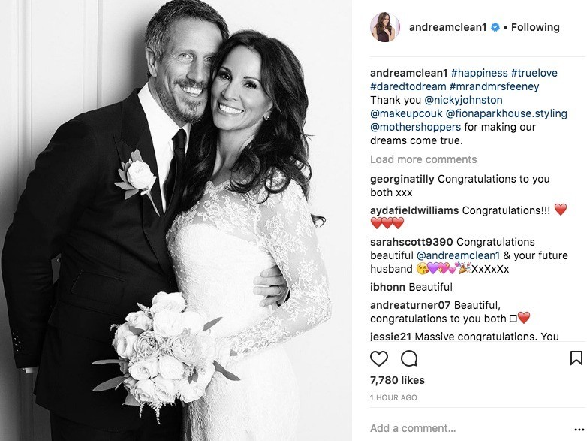The width and height of the screenshot is (587, 441).
Task: Like the post with the heart icon
Action: click(379, 358)
